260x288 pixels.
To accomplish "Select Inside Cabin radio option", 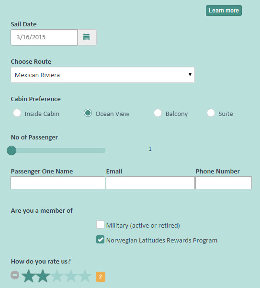I will pyautogui.click(x=17, y=113).
